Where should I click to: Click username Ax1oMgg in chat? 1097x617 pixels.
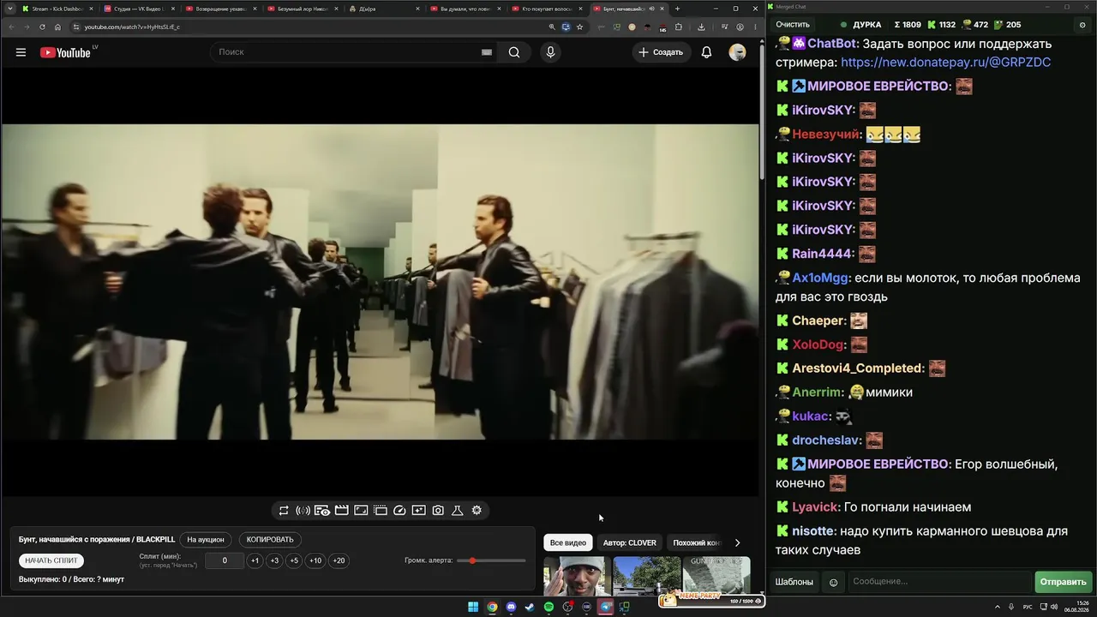tap(820, 279)
